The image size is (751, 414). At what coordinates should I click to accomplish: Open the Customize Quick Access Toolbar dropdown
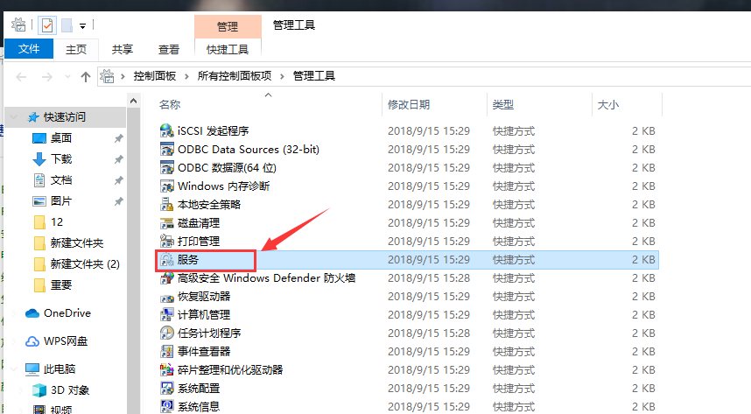(82, 26)
